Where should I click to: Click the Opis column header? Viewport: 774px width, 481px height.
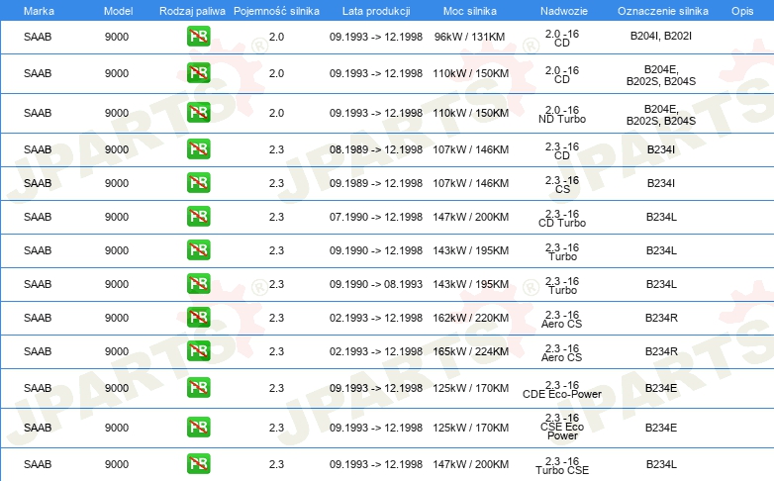(x=742, y=11)
